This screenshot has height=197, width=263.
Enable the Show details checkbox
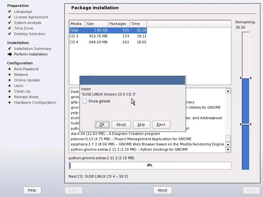coord(85,101)
